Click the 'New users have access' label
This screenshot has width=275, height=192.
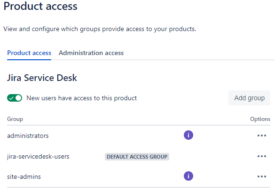[x=81, y=98]
